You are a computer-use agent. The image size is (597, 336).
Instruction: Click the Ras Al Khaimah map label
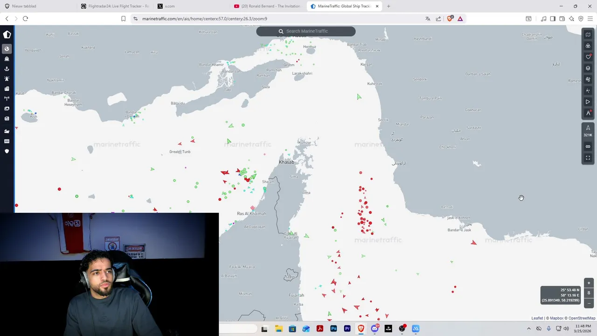pos(251,214)
